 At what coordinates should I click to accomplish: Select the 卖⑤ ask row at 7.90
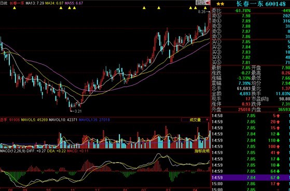click(x=251, y=16)
